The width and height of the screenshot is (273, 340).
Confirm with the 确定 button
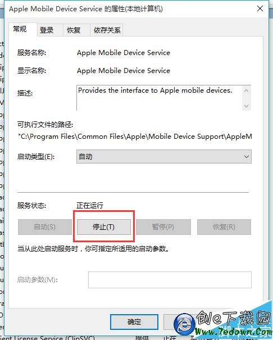(134, 322)
